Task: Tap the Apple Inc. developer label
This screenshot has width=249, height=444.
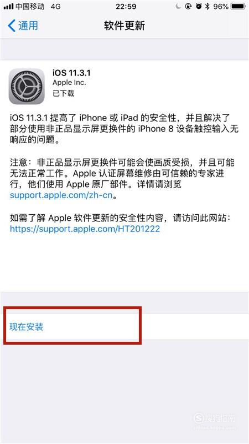Action: pyautogui.click(x=69, y=83)
